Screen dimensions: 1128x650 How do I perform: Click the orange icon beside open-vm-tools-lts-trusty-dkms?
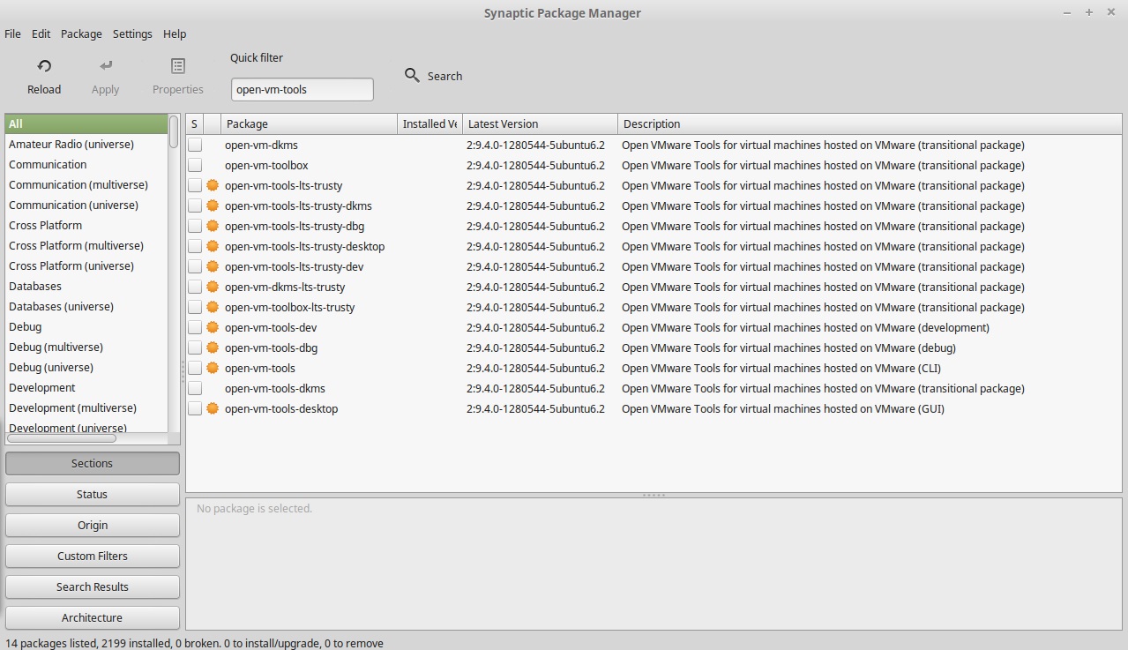[x=212, y=205]
